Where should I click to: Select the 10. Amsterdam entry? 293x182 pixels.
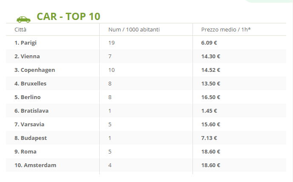(35, 165)
